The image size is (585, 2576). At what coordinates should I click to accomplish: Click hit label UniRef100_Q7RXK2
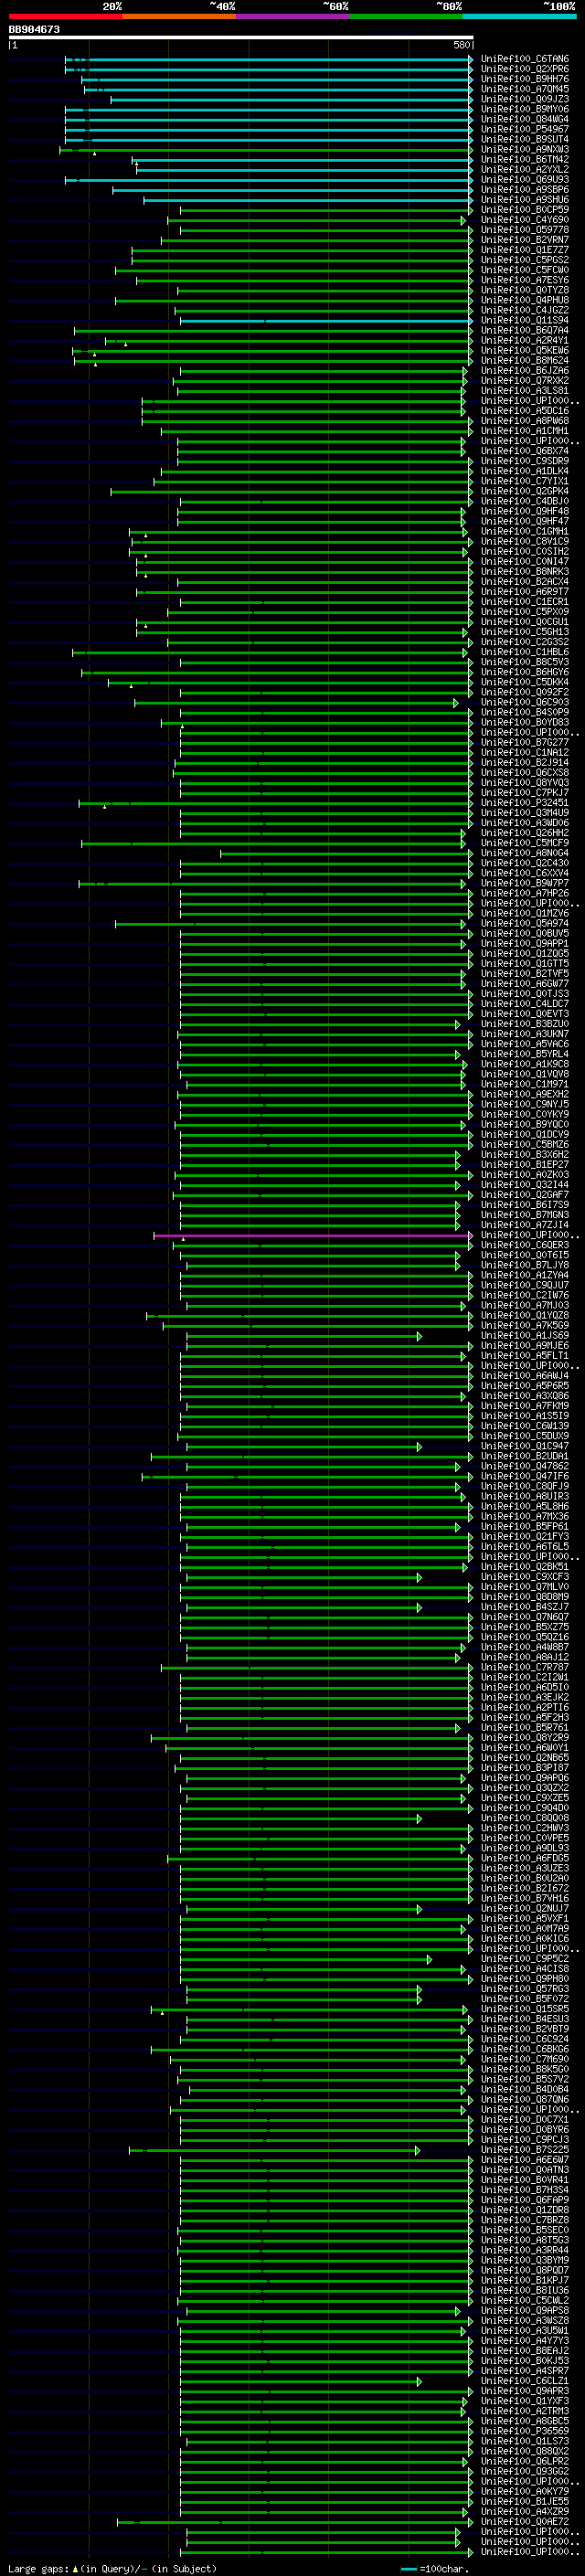pos(525,381)
